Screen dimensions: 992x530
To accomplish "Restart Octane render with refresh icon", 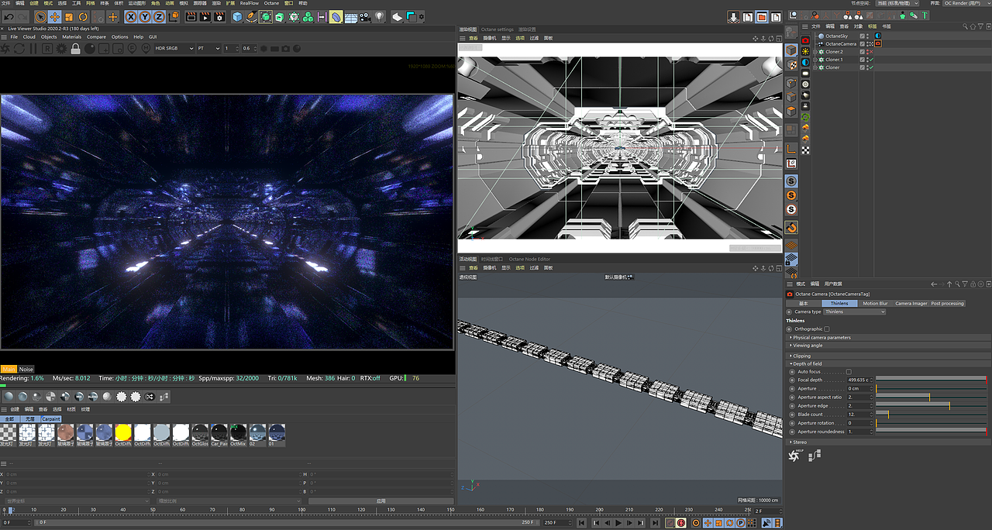I will click(x=19, y=48).
